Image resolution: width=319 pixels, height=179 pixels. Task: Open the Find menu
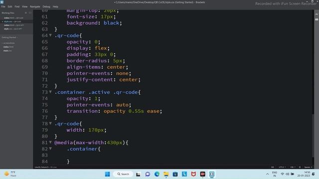[17, 6]
